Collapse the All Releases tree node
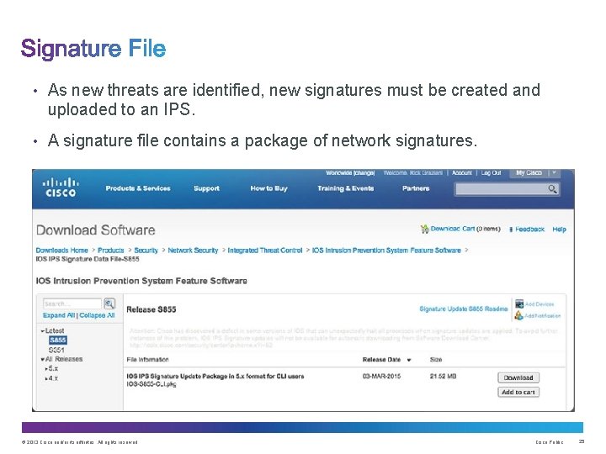 43,360
